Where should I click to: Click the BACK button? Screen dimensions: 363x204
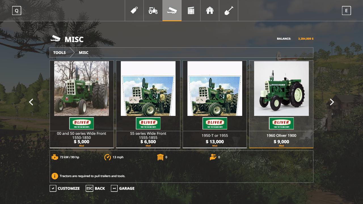(96, 188)
